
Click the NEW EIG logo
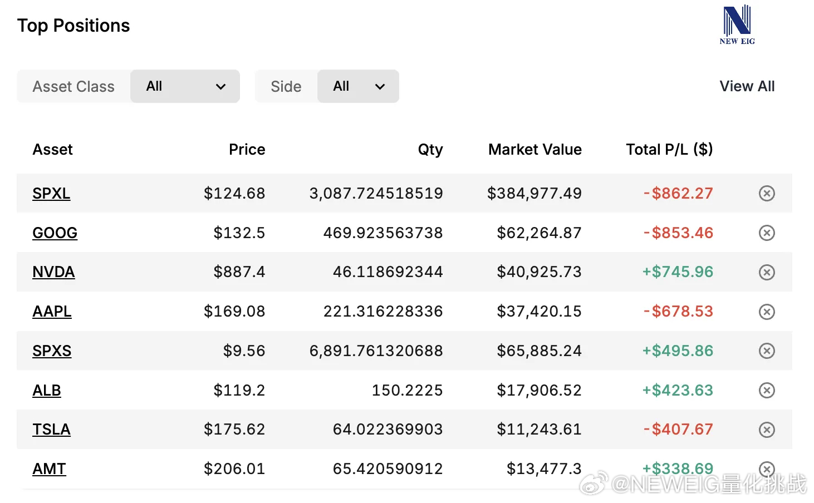coord(737,25)
